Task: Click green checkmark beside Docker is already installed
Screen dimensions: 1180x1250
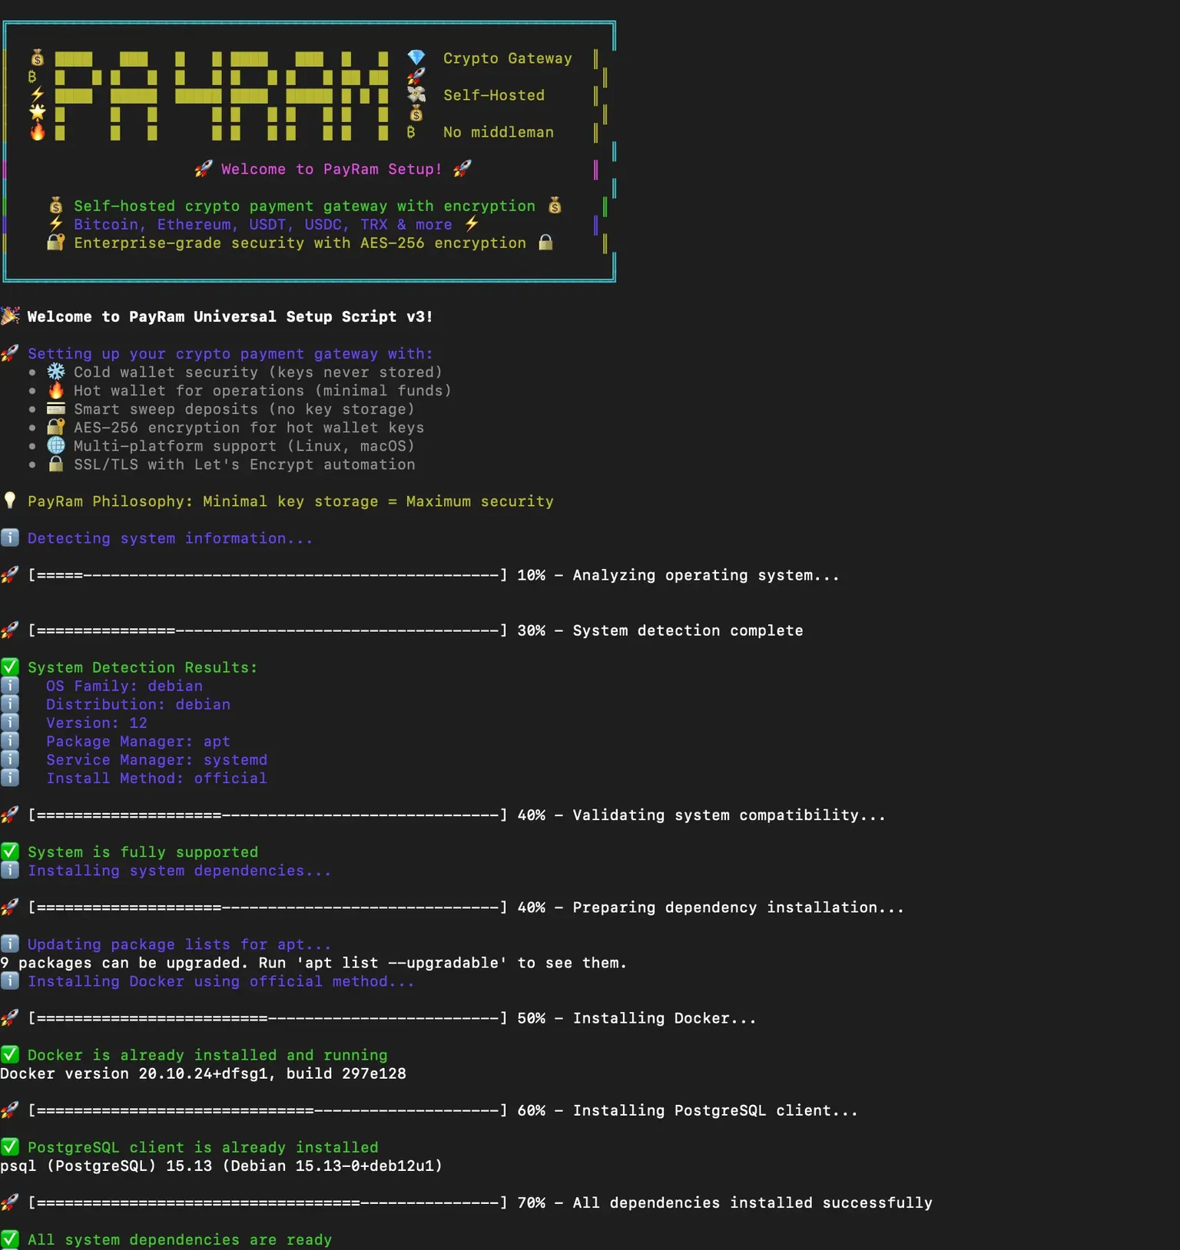Action: [x=10, y=1054]
